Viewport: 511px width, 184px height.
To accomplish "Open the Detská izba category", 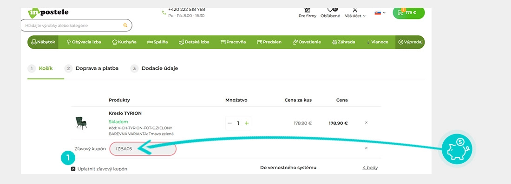I will pyautogui.click(x=194, y=42).
